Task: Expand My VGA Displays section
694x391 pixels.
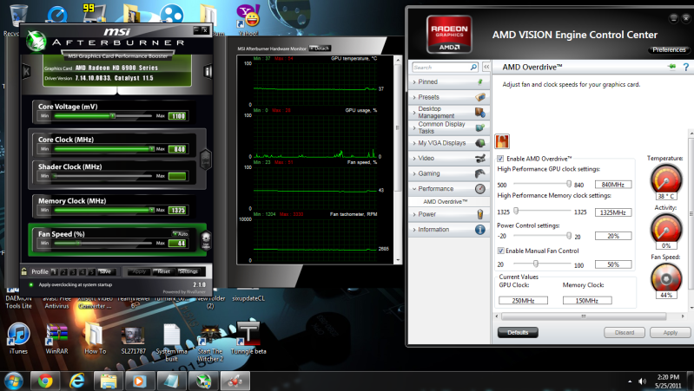Action: pyautogui.click(x=449, y=143)
